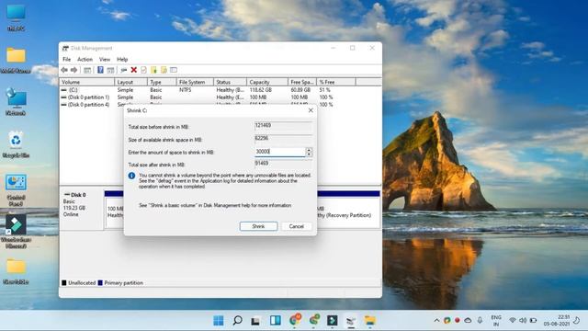This screenshot has height=331, width=588.
Task: Click the Wi-Fi network tray icon
Action: (513, 321)
